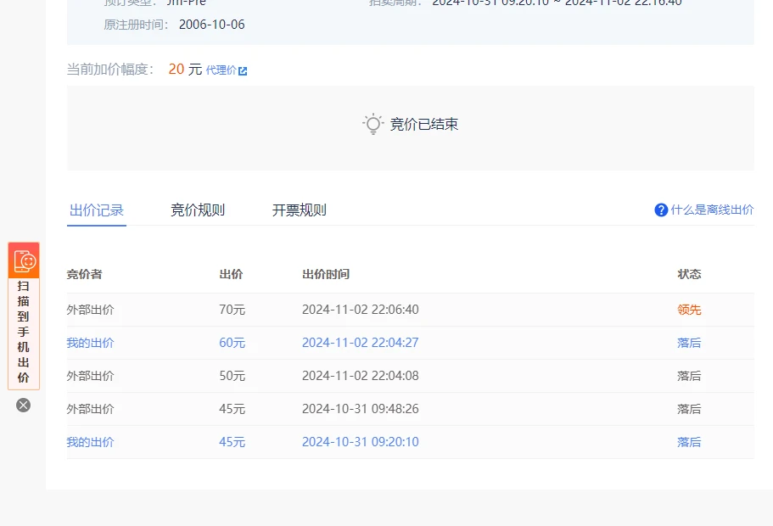
Task: Select the 50元 bid amount
Action: point(232,376)
